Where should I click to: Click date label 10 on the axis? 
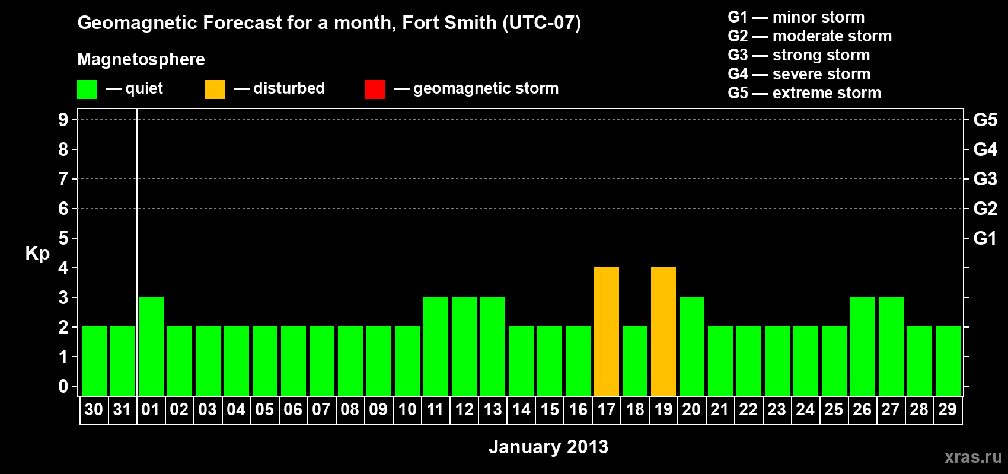point(407,409)
